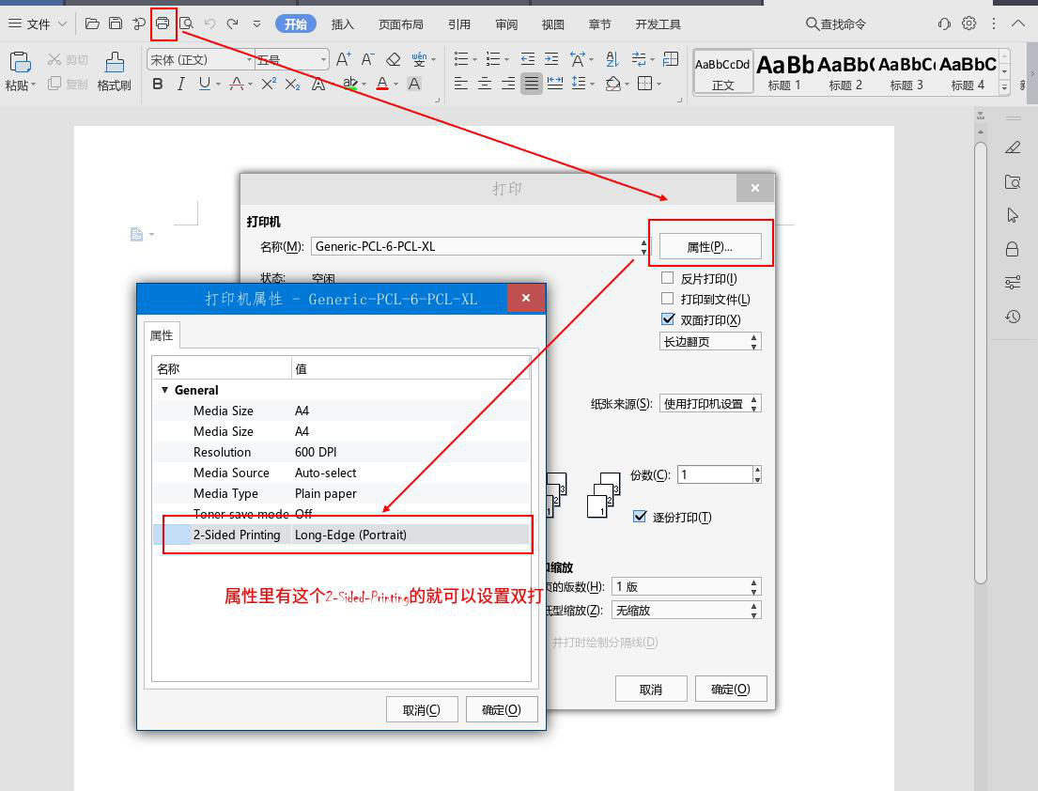
Task: Collapse the General tree section
Action: 165,390
